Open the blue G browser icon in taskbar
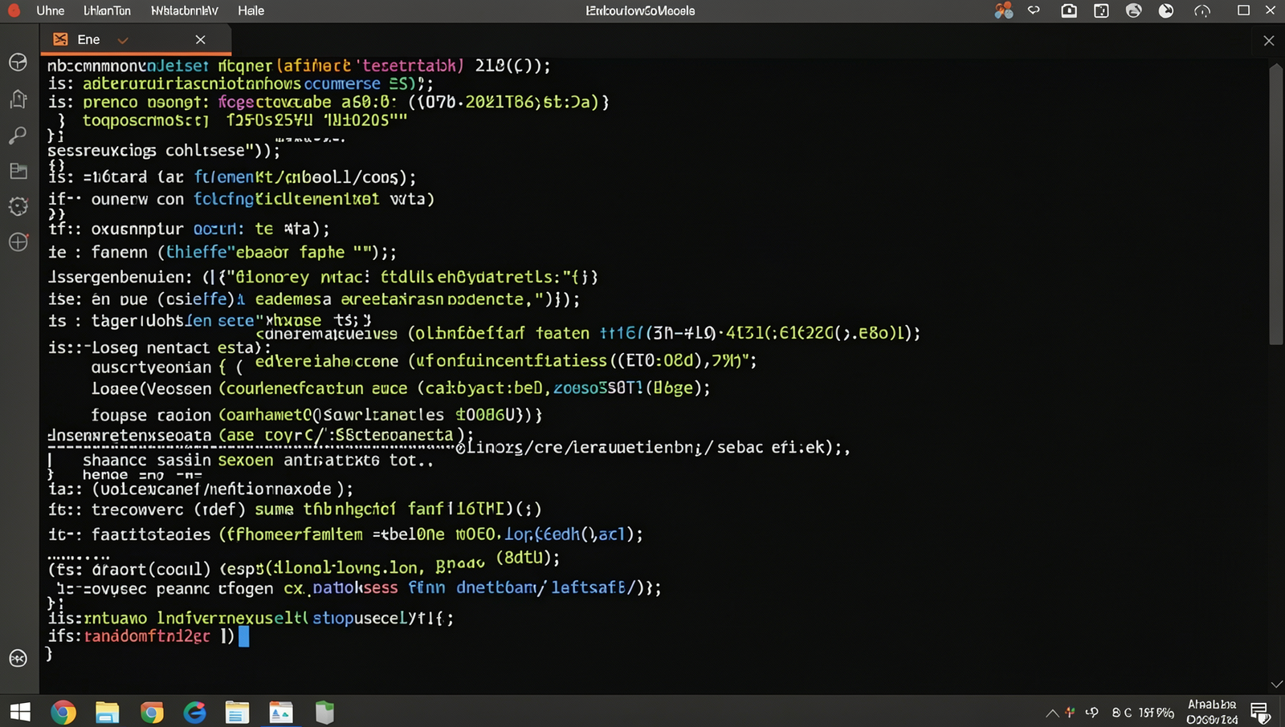1285x727 pixels. pos(194,712)
